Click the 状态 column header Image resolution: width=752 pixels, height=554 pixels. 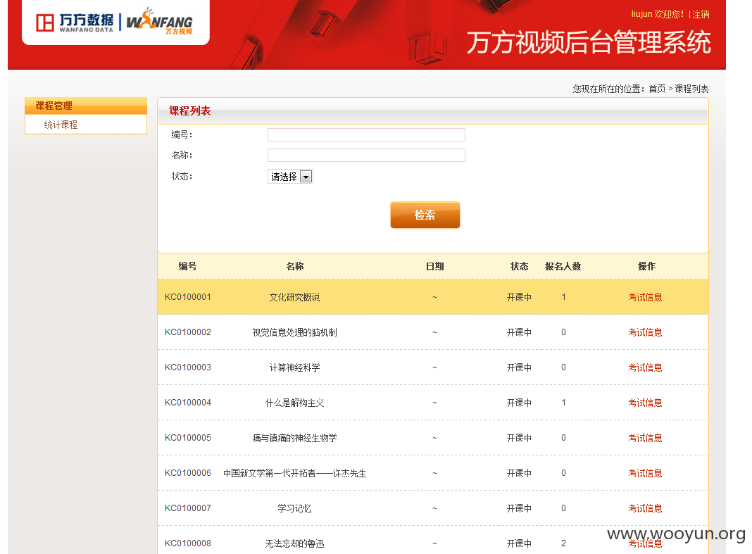(x=519, y=266)
